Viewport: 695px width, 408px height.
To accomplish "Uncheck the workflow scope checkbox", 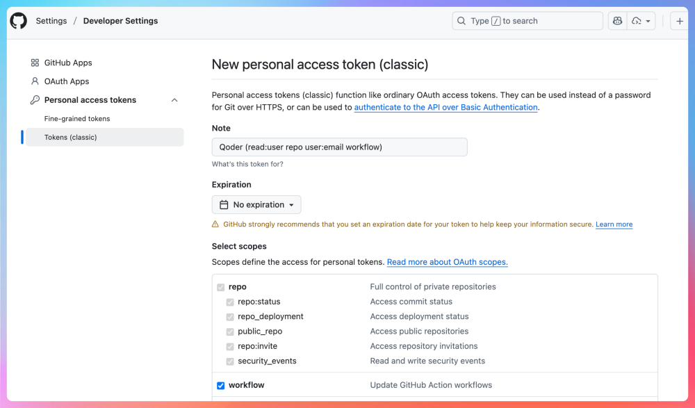I will tap(221, 386).
